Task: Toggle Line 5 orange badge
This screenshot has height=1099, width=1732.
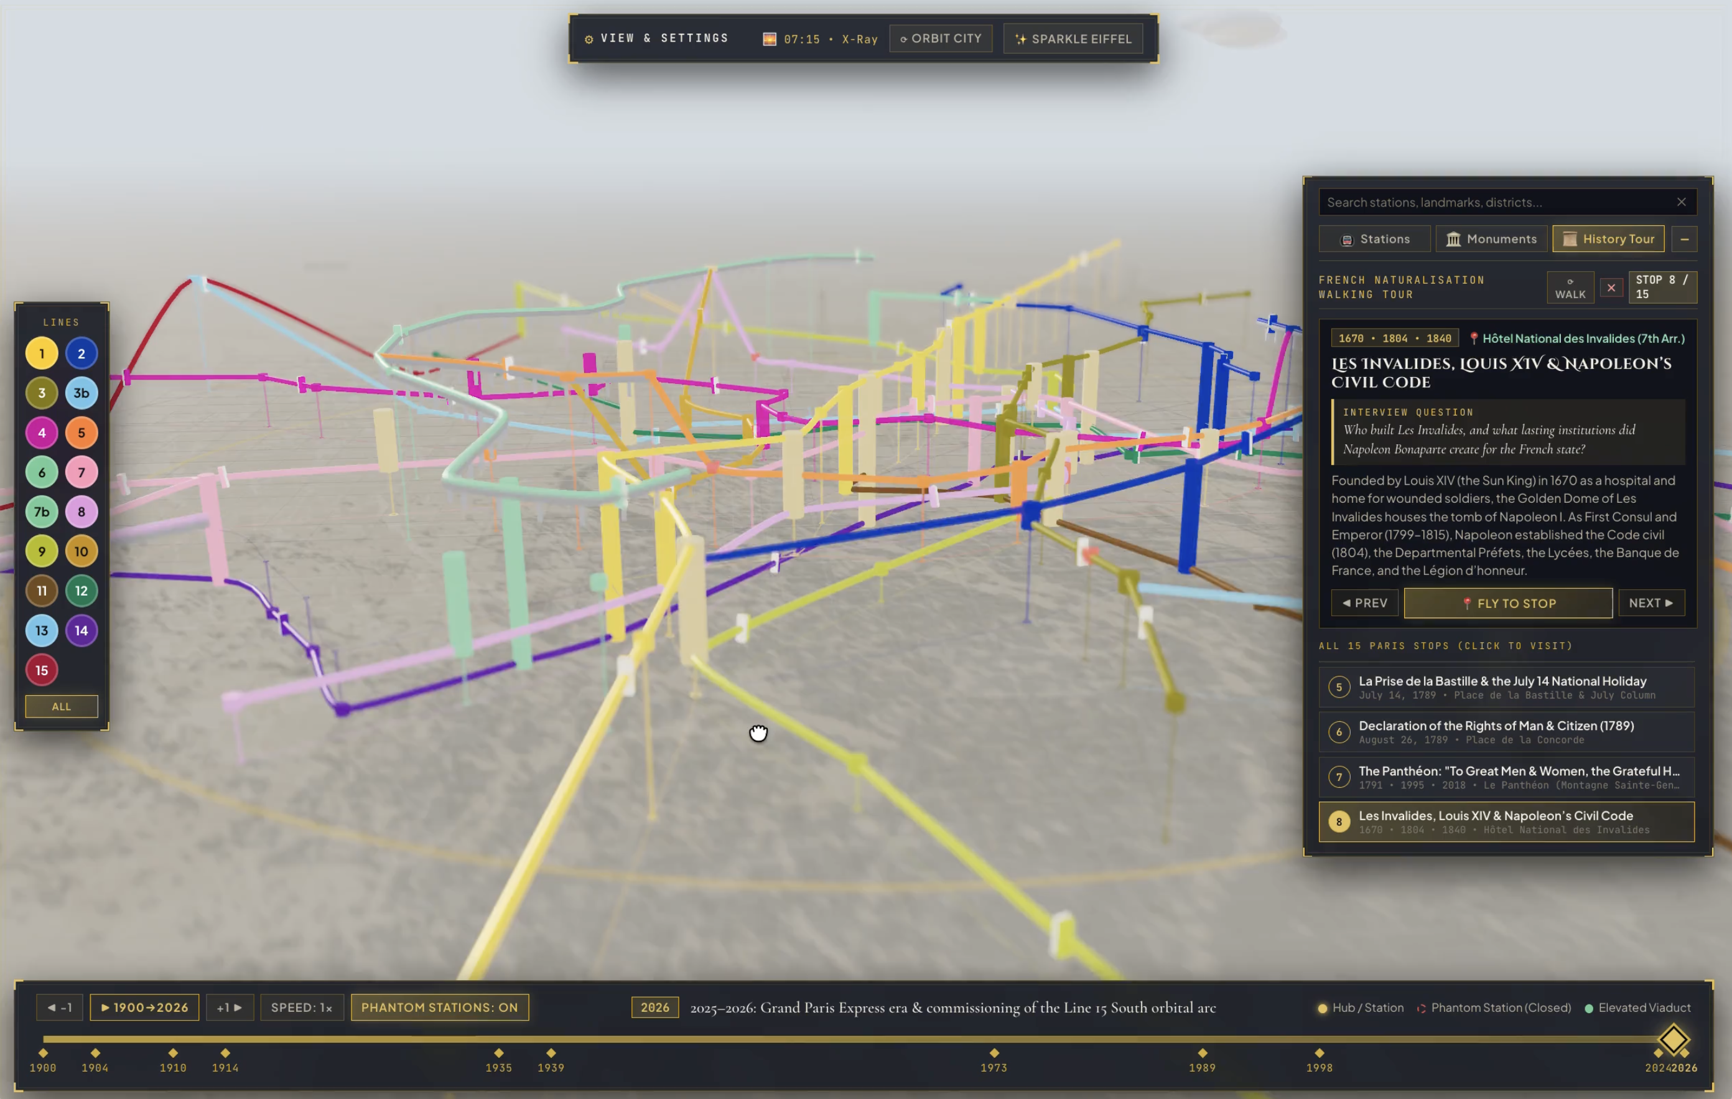Action: (81, 433)
